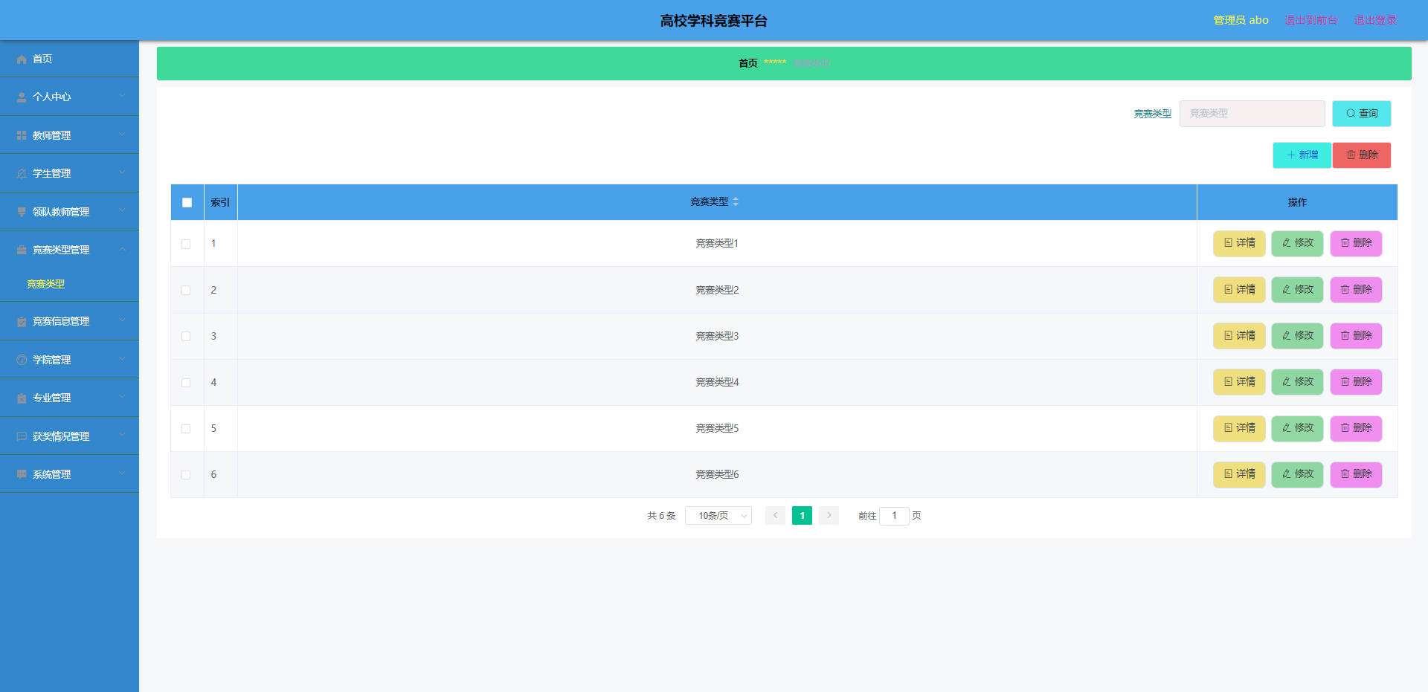Click the icon beside 竞赛信息管理
Viewport: 1428px width, 692px height.
point(22,322)
